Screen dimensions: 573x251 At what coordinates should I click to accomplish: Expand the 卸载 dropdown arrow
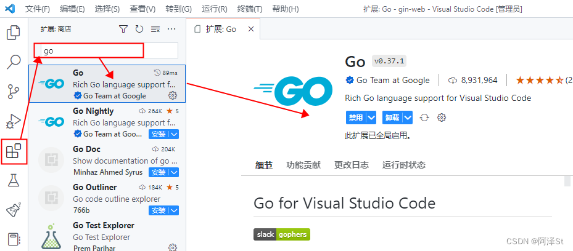[x=408, y=118]
